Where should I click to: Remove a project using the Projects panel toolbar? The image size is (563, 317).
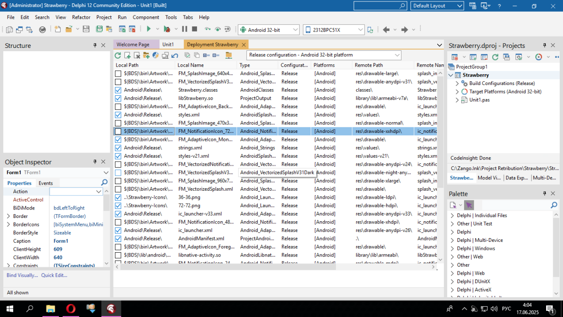[x=484, y=57]
